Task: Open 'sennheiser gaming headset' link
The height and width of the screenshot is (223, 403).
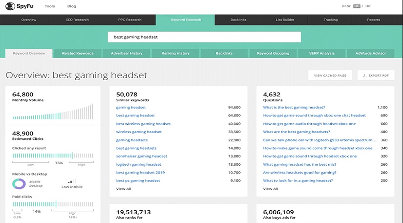Action: pos(142,156)
